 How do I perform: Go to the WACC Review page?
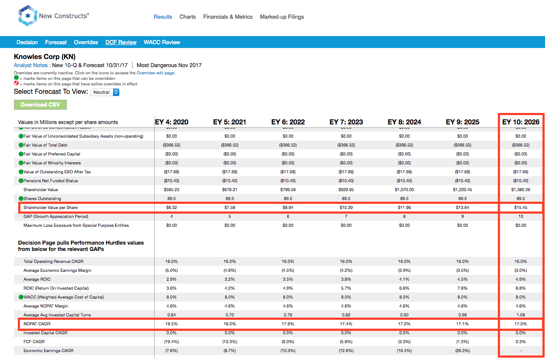162,42
